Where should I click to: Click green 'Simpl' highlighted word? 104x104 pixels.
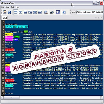point(17,37)
